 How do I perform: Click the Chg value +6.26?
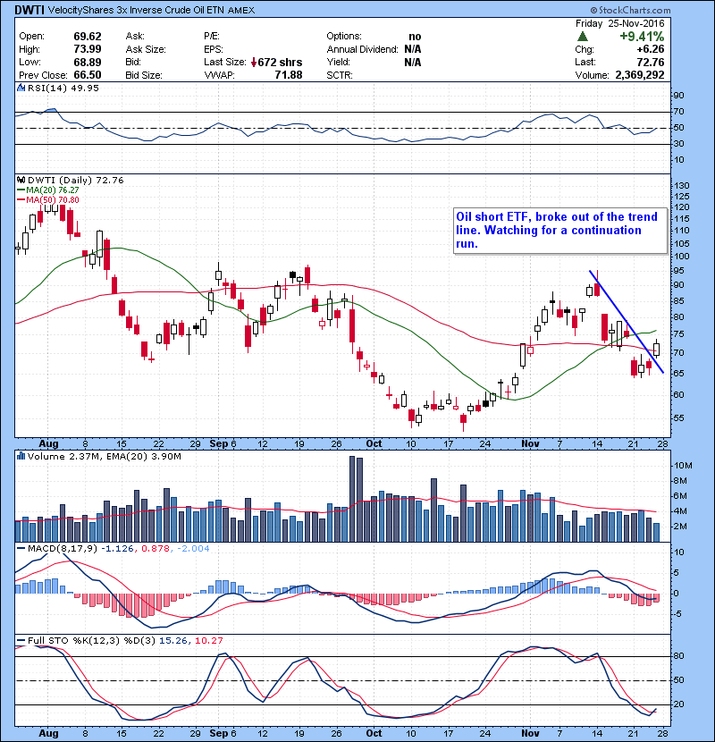[651, 49]
